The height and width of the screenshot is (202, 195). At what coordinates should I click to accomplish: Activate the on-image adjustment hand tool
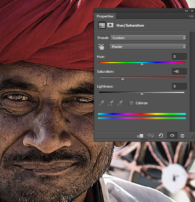coord(101,46)
